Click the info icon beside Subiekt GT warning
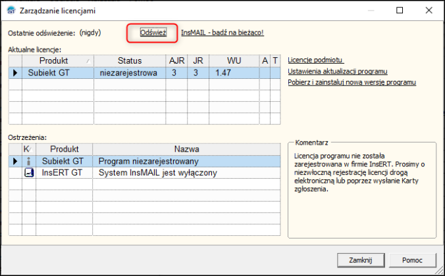The height and width of the screenshot is (276, 445). tap(28, 161)
